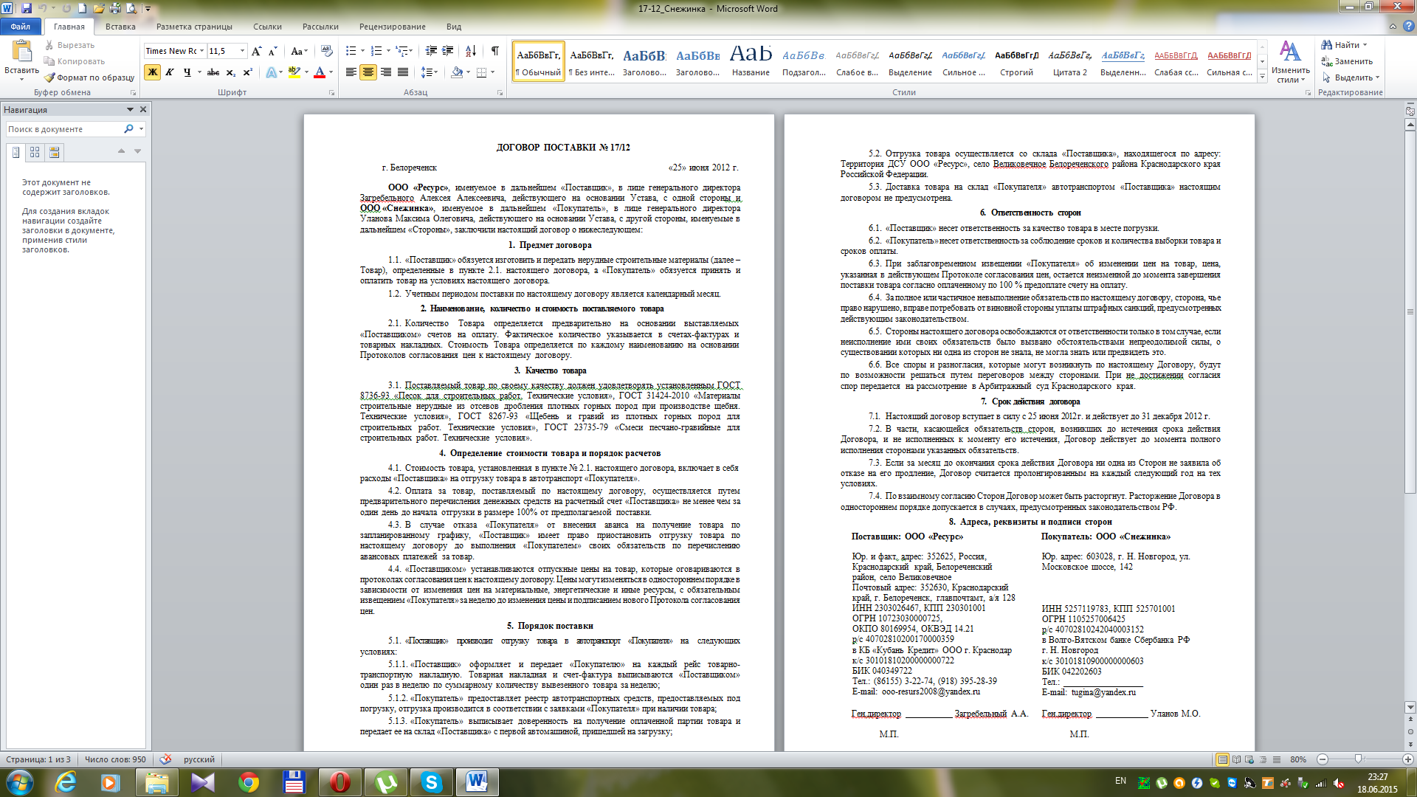Screen dimensions: 1417x797
Task: Apply the Обычный (Normal) style
Action: click(538, 61)
